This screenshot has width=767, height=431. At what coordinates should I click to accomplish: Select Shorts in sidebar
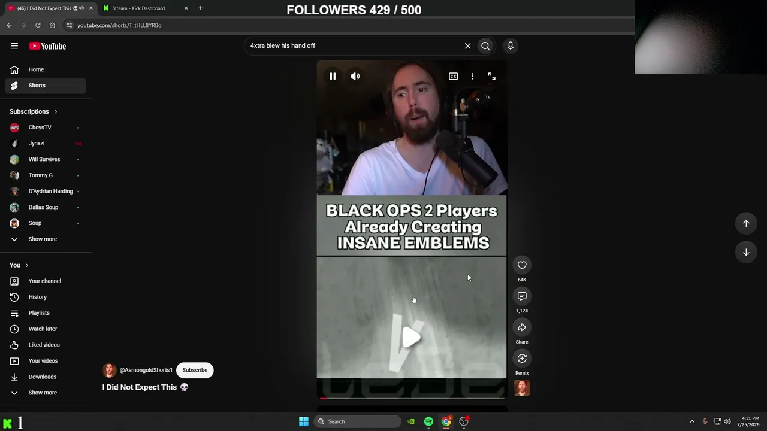(x=46, y=86)
